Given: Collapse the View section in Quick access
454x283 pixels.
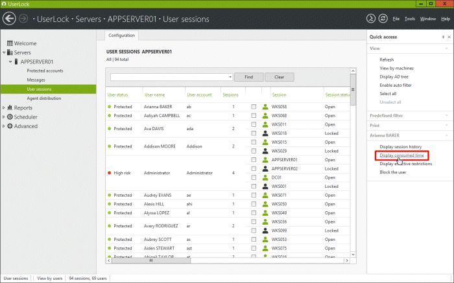Looking at the screenshot, I should pyautogui.click(x=447, y=49).
